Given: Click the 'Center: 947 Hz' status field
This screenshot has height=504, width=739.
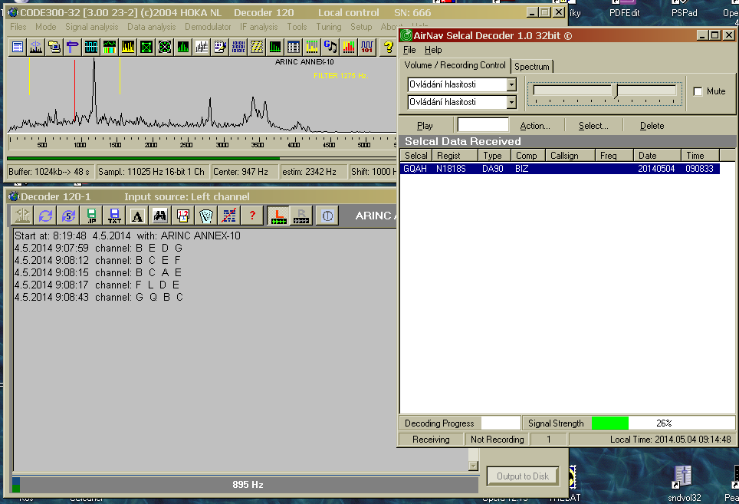Looking at the screenshot, I should point(245,172).
